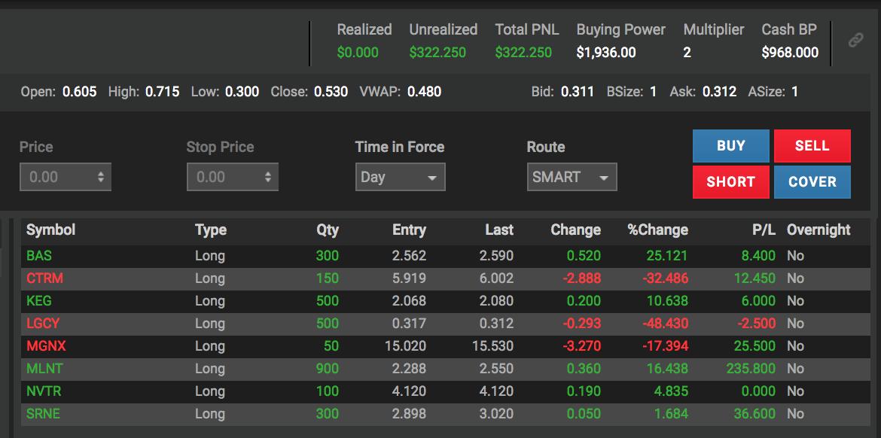
Task: Select the MGNX symbol
Action: coord(46,346)
